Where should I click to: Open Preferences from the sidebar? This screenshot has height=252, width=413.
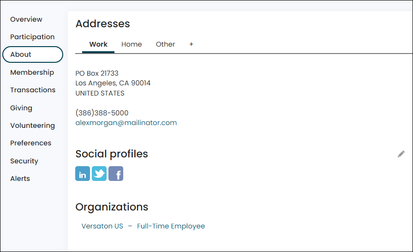tap(30, 143)
